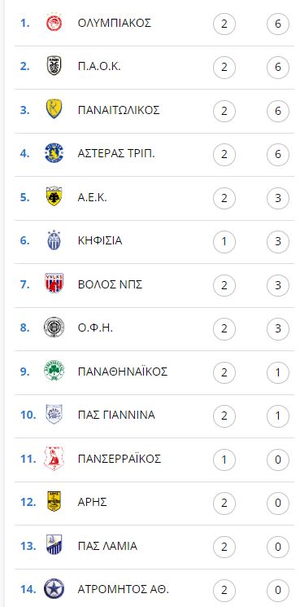Open the Ο.Φ.Η. team name link
The height and width of the screenshot is (607, 300).
[97, 328]
